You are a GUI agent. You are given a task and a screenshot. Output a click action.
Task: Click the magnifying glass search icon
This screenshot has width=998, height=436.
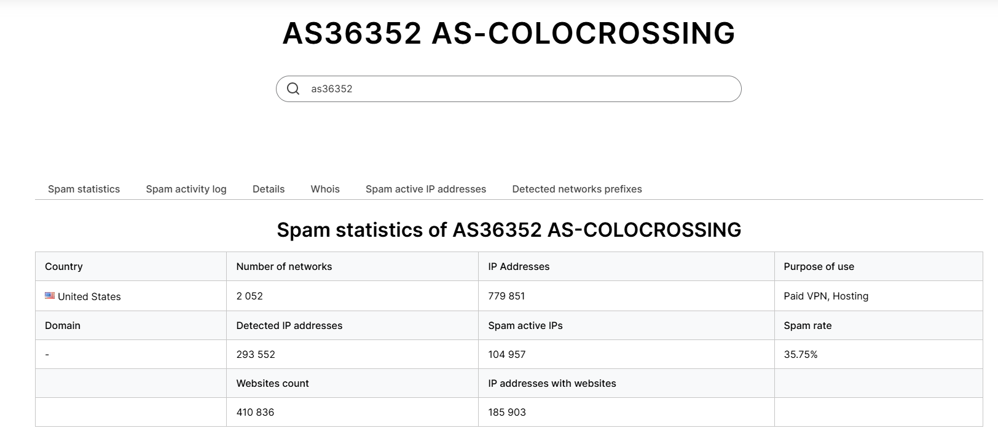(293, 89)
